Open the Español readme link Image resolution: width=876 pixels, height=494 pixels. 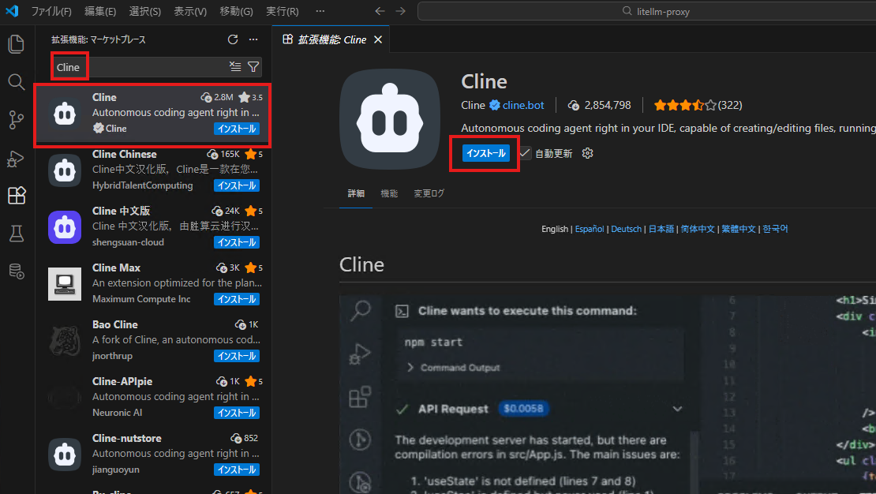tap(590, 229)
